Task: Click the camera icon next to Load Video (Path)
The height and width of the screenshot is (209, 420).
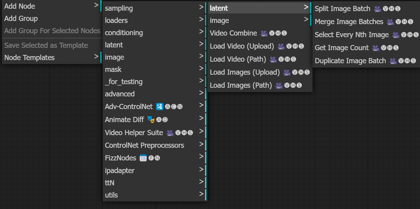Action: (273, 60)
